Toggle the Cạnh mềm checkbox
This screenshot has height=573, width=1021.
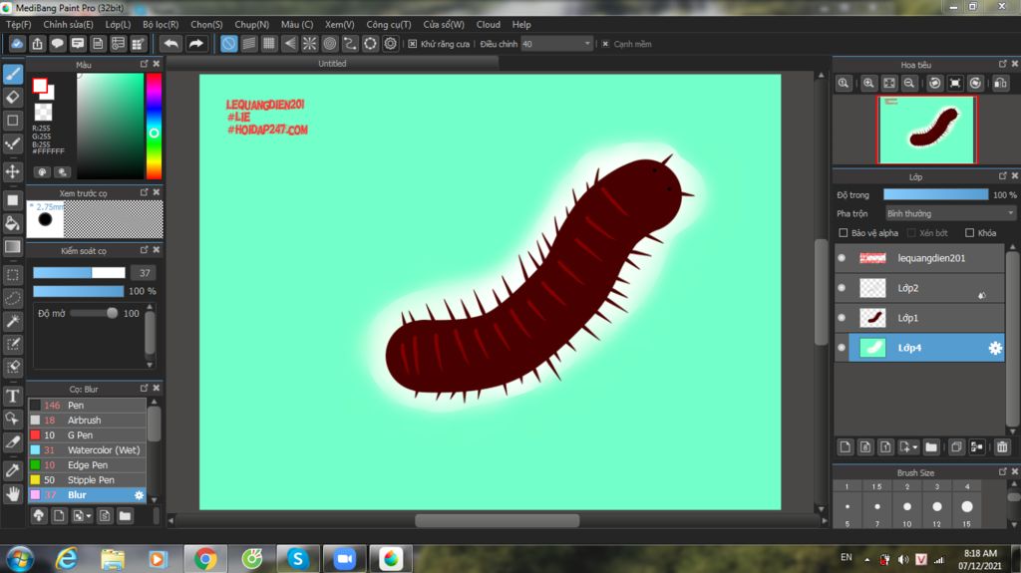tap(605, 44)
